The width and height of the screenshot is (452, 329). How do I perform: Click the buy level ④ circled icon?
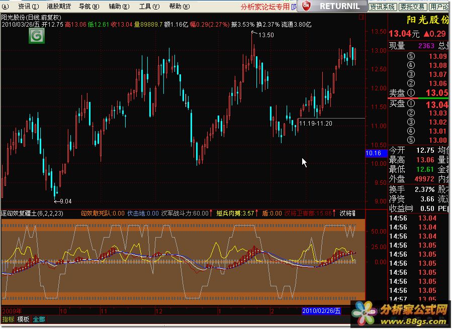click(x=411, y=131)
